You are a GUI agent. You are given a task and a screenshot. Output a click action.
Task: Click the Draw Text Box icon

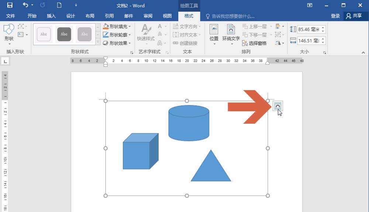21,35
